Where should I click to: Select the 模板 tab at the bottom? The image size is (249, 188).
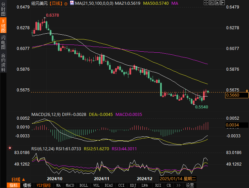pyautogui.click(x=27, y=185)
